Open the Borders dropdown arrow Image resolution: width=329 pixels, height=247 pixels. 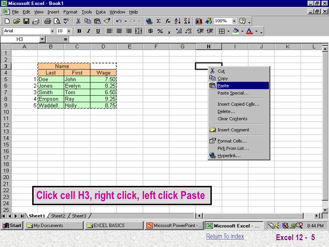click(228, 31)
